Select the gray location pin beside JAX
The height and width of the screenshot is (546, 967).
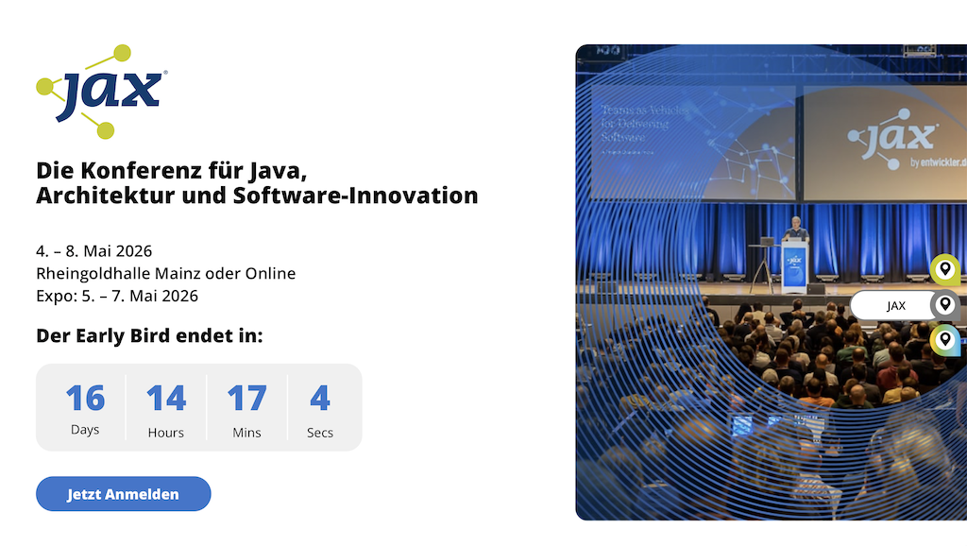tap(944, 305)
